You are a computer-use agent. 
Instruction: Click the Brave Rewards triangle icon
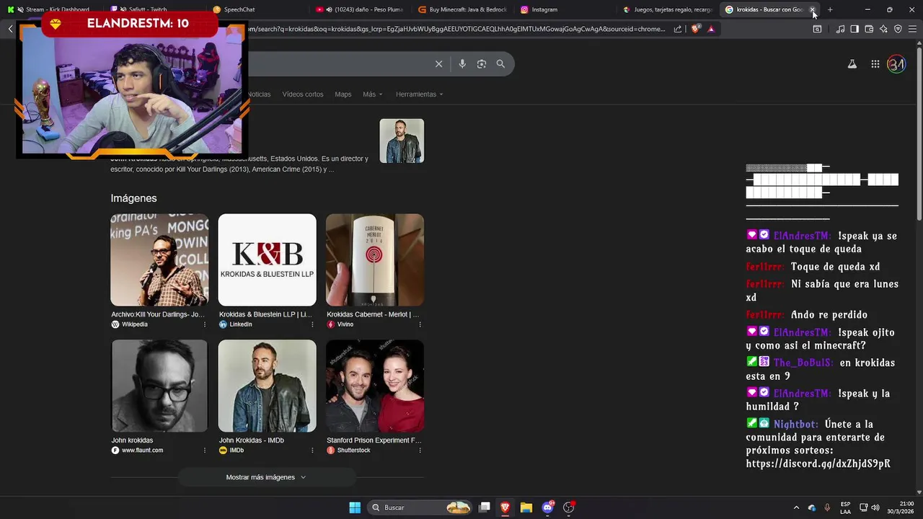coord(711,29)
